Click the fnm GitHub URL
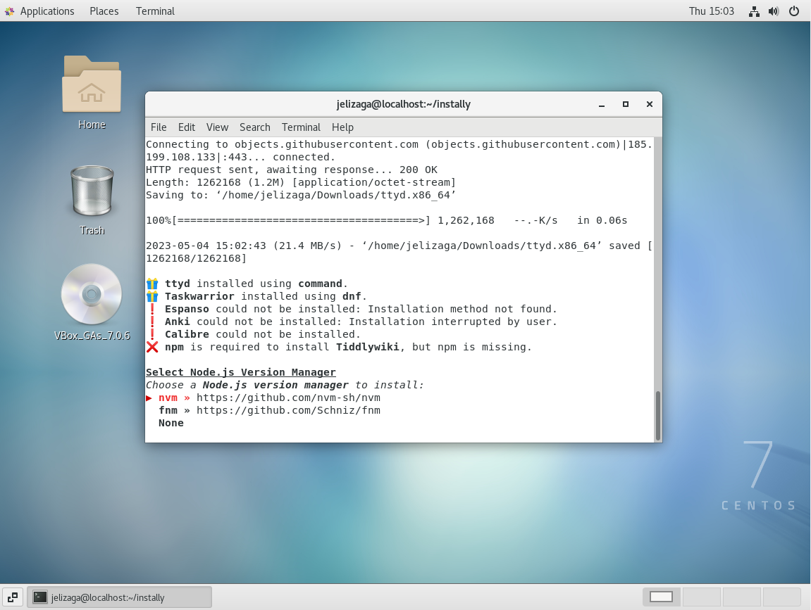This screenshot has width=811, height=610. tap(288, 410)
